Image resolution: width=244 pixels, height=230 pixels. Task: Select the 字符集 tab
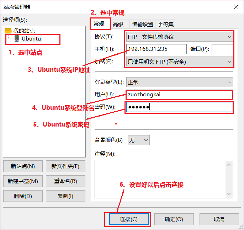coord(165,24)
